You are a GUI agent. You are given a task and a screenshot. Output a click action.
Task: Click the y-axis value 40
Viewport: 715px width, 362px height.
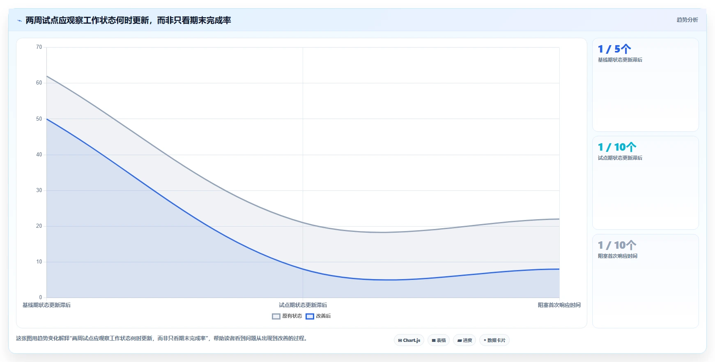coord(39,155)
